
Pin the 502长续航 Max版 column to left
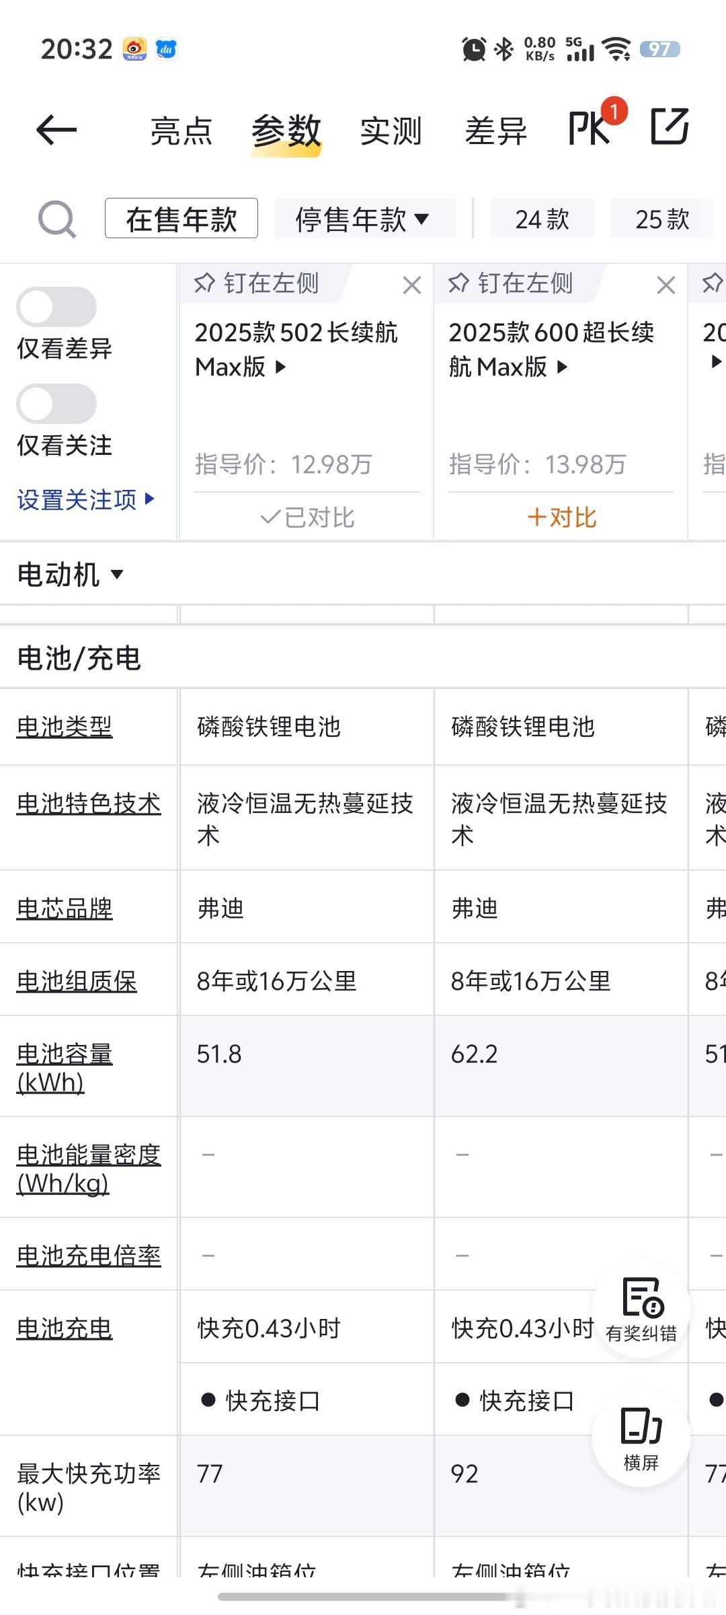[257, 283]
